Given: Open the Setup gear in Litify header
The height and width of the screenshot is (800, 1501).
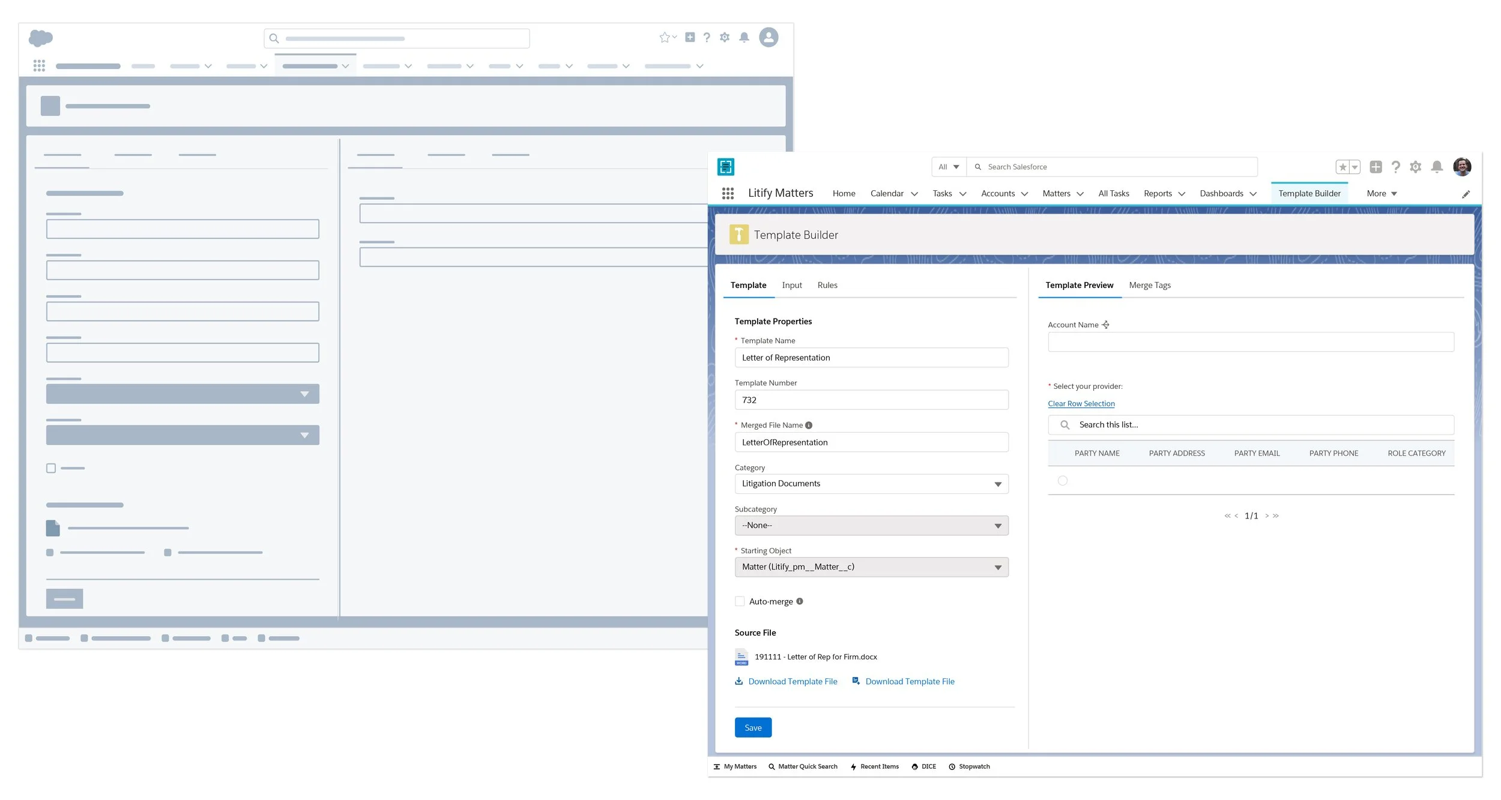Looking at the screenshot, I should [1415, 167].
